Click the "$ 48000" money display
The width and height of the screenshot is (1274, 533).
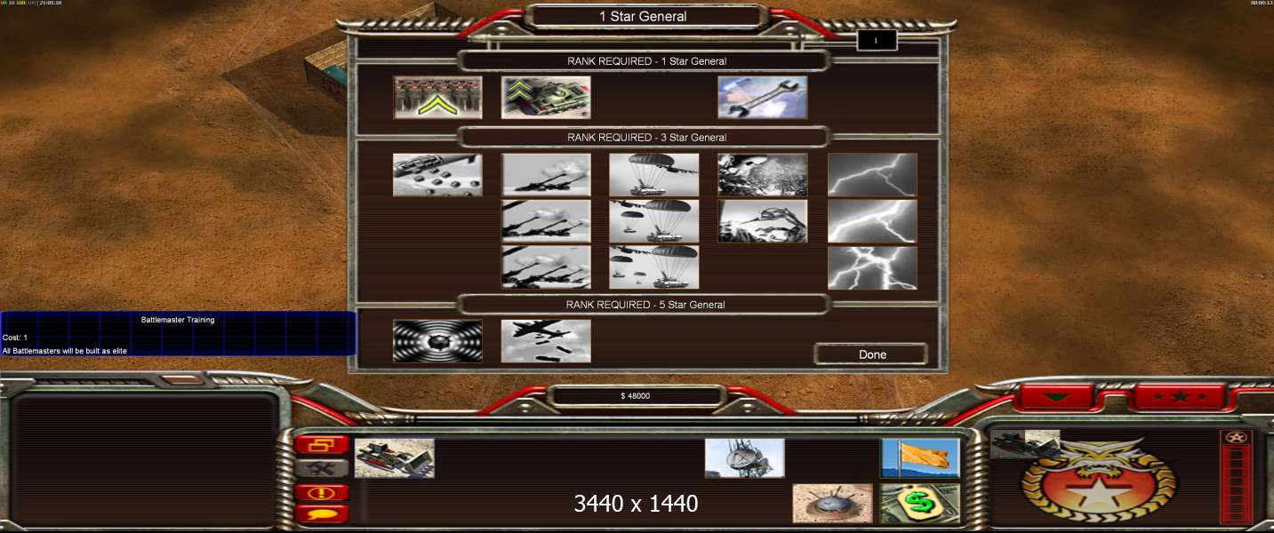(x=636, y=396)
